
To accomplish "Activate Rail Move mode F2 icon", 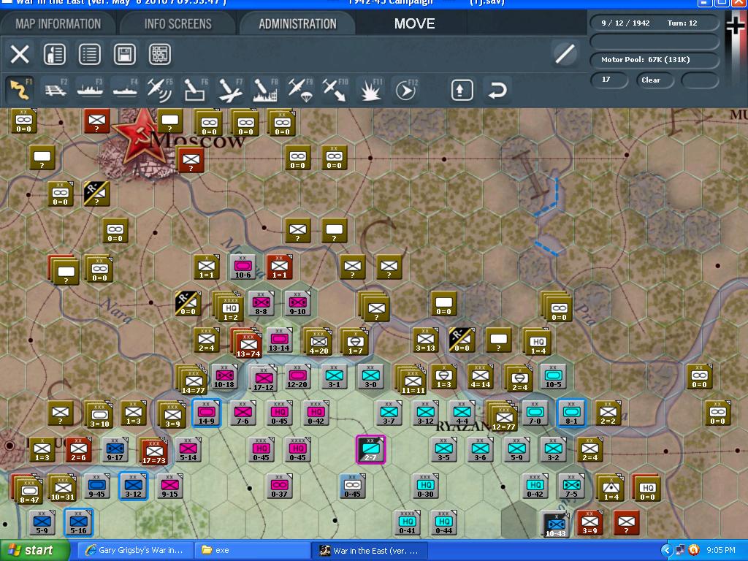I will click(x=56, y=89).
